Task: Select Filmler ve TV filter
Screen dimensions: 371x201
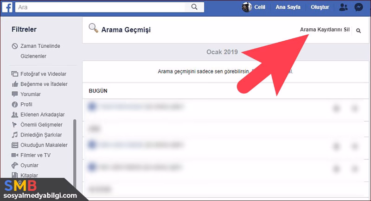Action: [36, 155]
